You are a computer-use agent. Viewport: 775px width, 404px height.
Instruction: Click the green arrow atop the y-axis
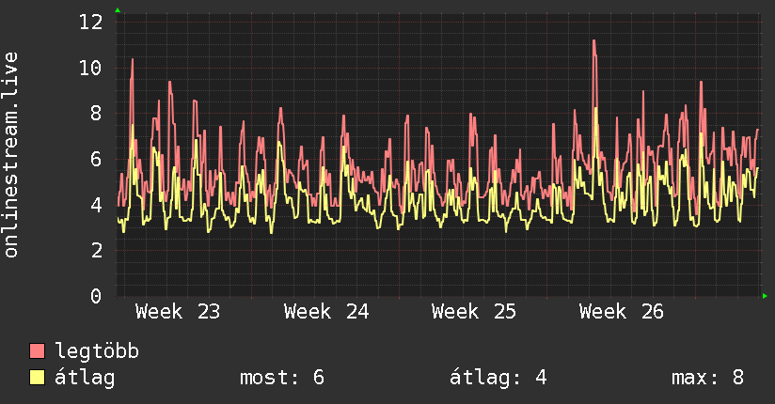[118, 10]
